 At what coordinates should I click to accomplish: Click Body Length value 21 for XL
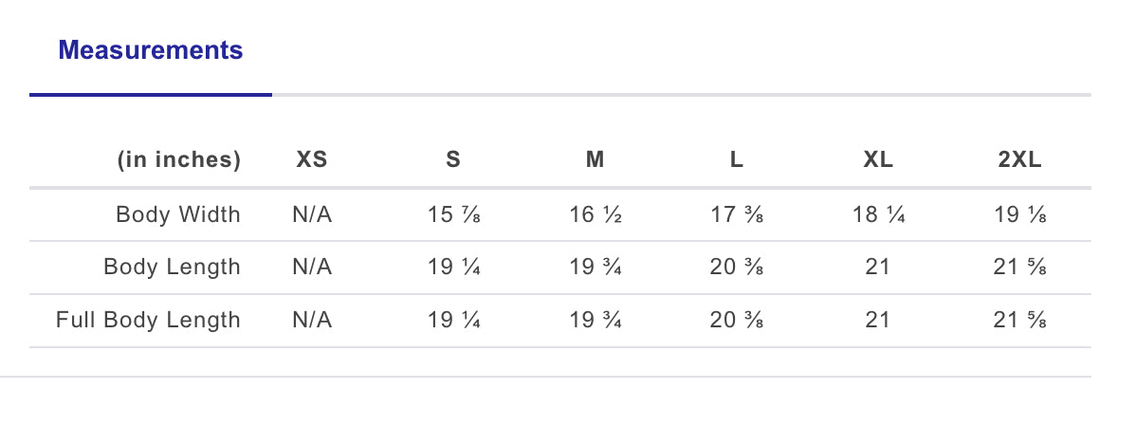(x=878, y=268)
